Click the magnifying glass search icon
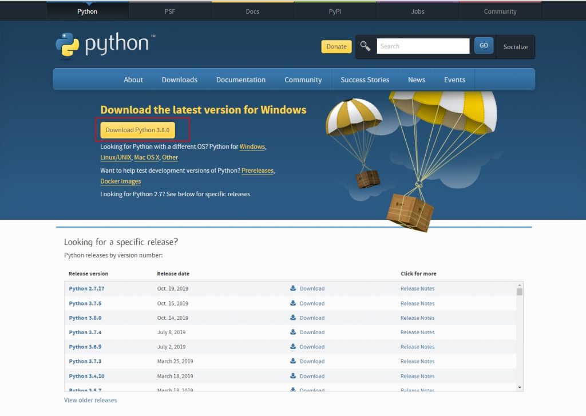The width and height of the screenshot is (586, 416). 365,46
